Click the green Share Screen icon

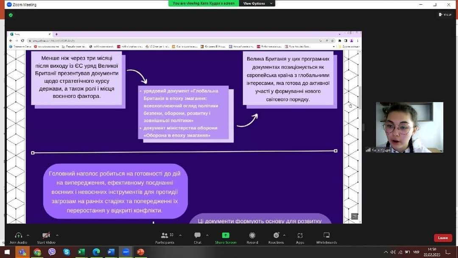(x=226, y=236)
